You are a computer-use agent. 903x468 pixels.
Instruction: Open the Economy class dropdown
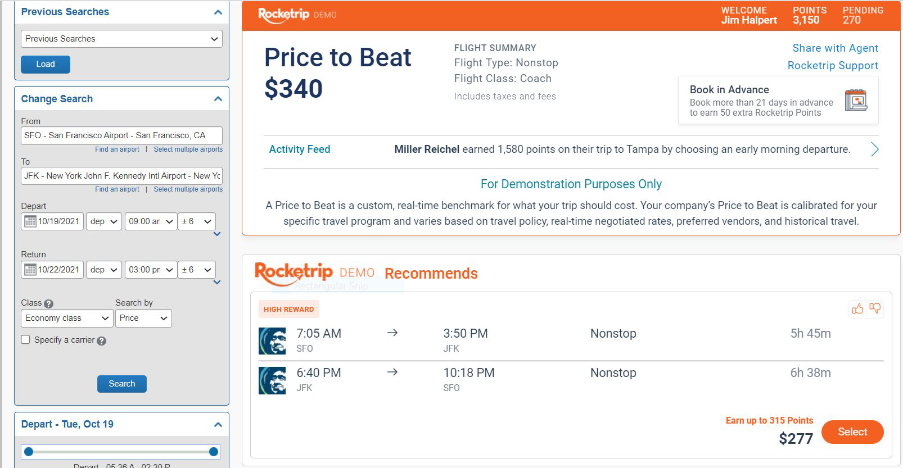coord(66,318)
